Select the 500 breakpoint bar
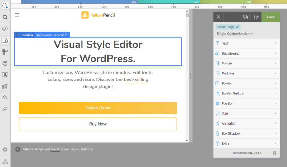This screenshot has height=167, width=287. [x=80, y=2]
